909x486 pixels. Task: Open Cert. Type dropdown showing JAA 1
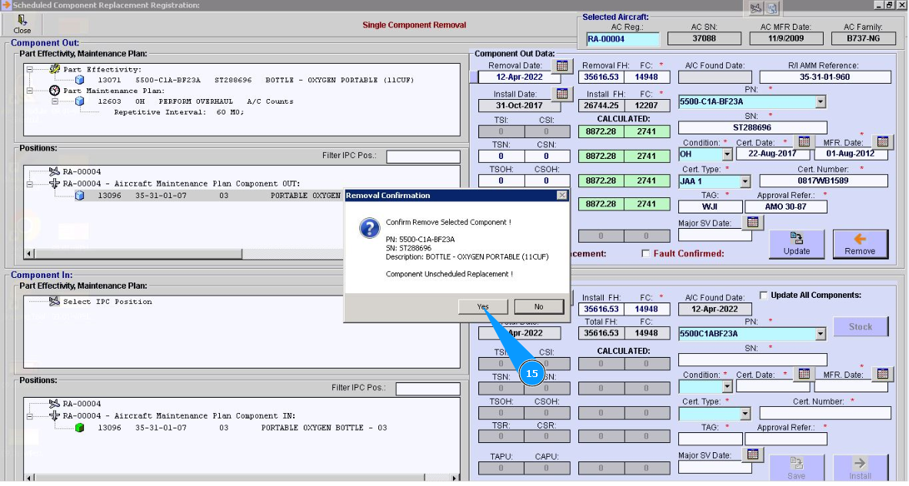[x=744, y=182]
